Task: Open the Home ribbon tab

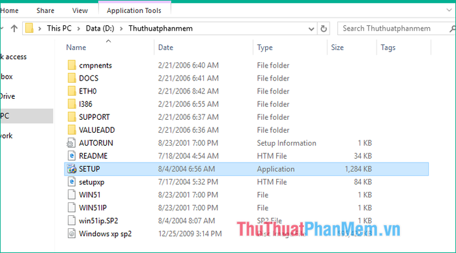Action: 9,11
